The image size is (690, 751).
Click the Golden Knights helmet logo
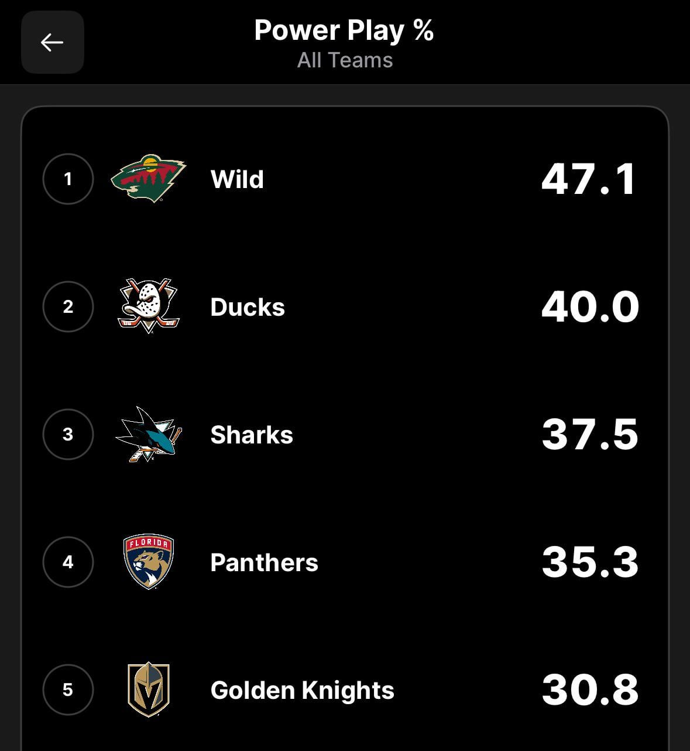149,689
